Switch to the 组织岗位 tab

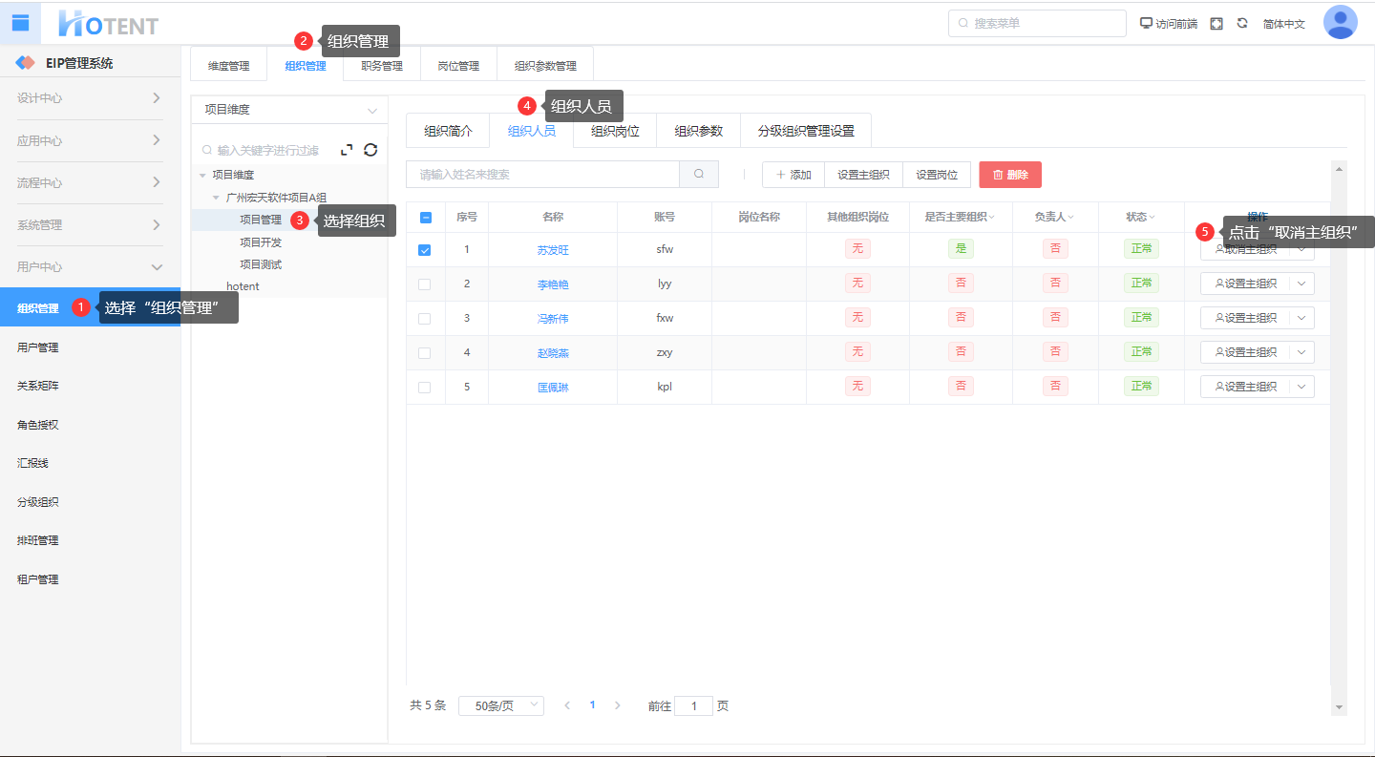click(615, 132)
